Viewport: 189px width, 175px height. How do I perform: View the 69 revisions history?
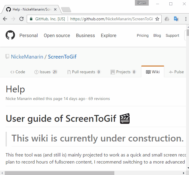[99, 99]
